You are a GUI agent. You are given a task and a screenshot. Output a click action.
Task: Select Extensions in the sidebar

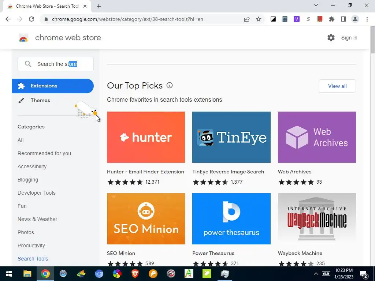point(53,86)
